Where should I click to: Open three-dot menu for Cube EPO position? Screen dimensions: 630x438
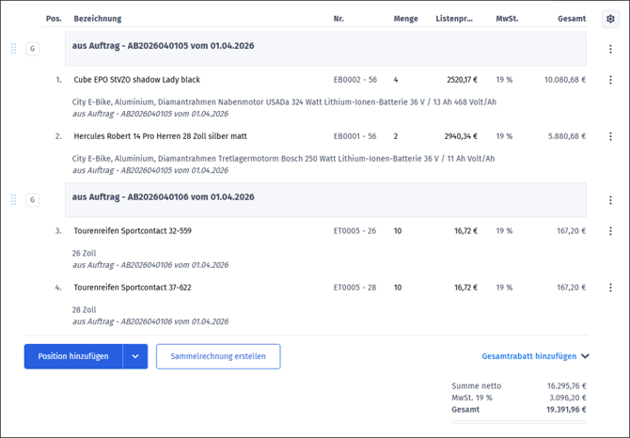point(610,81)
